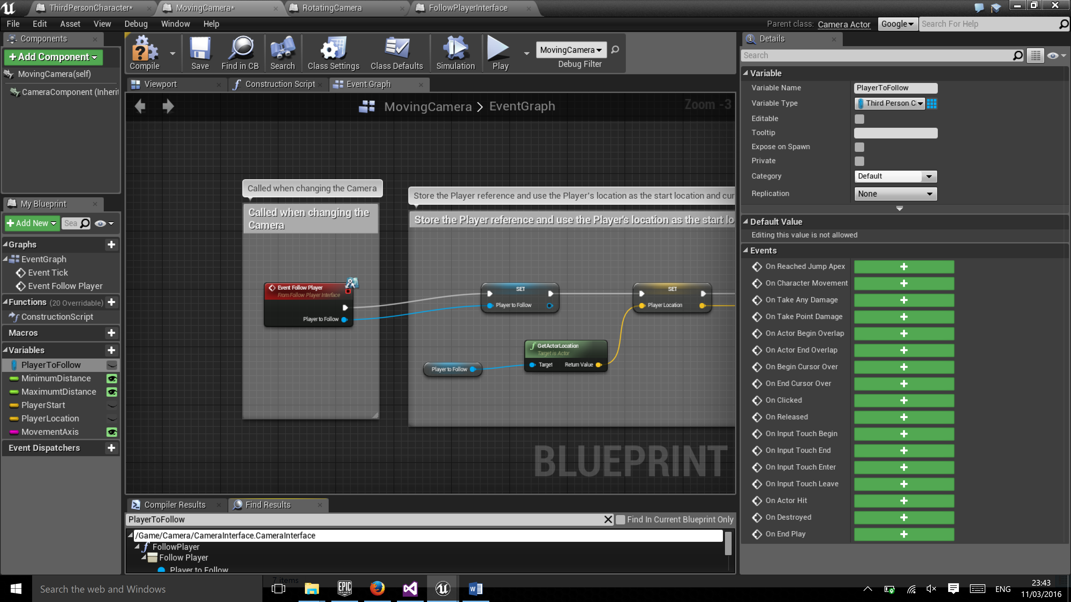The height and width of the screenshot is (602, 1071).
Task: Click the array grid icon beside Variable Type
Action: (x=932, y=103)
